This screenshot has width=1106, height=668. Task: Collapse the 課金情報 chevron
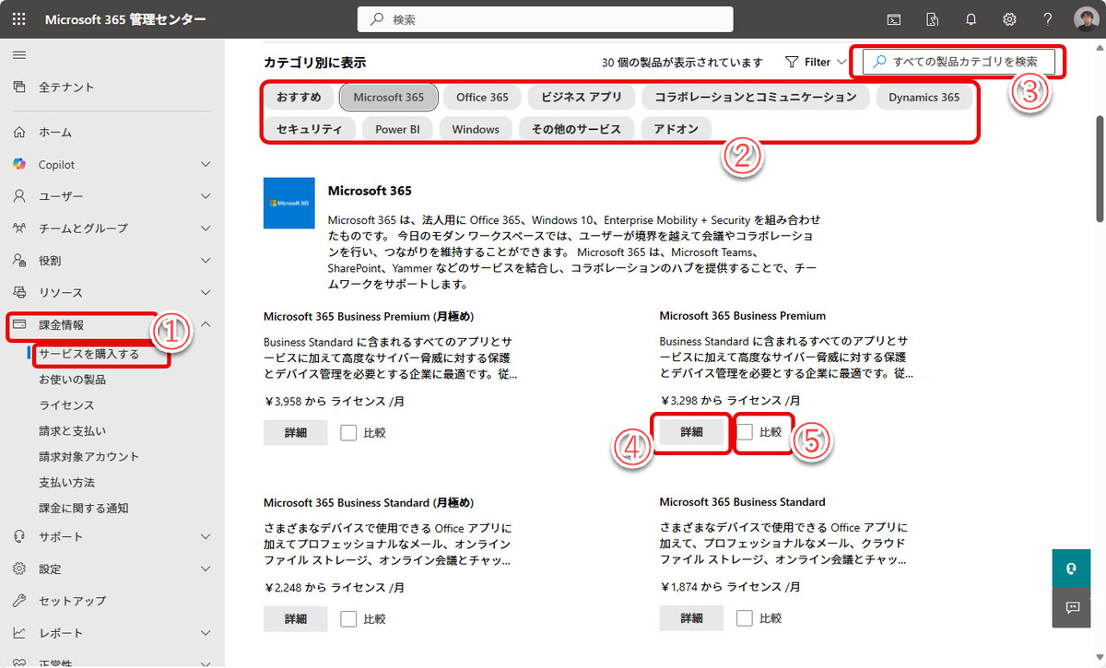click(206, 324)
